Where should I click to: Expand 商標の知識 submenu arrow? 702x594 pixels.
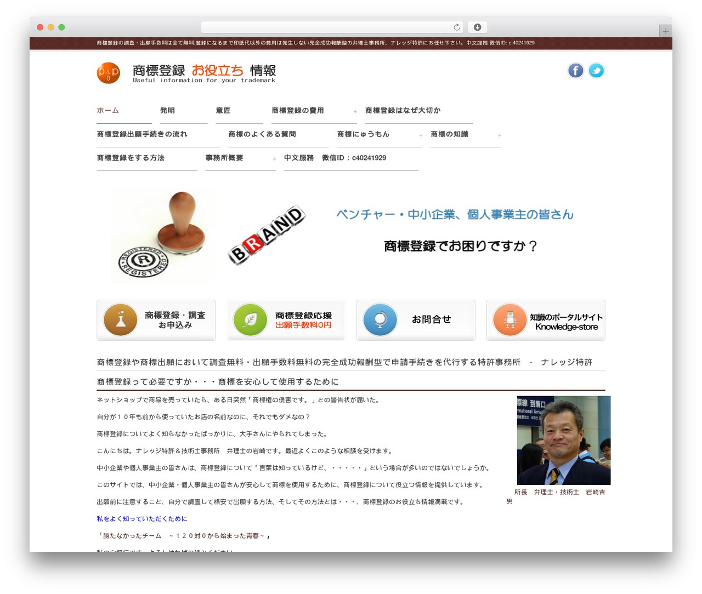click(x=499, y=135)
